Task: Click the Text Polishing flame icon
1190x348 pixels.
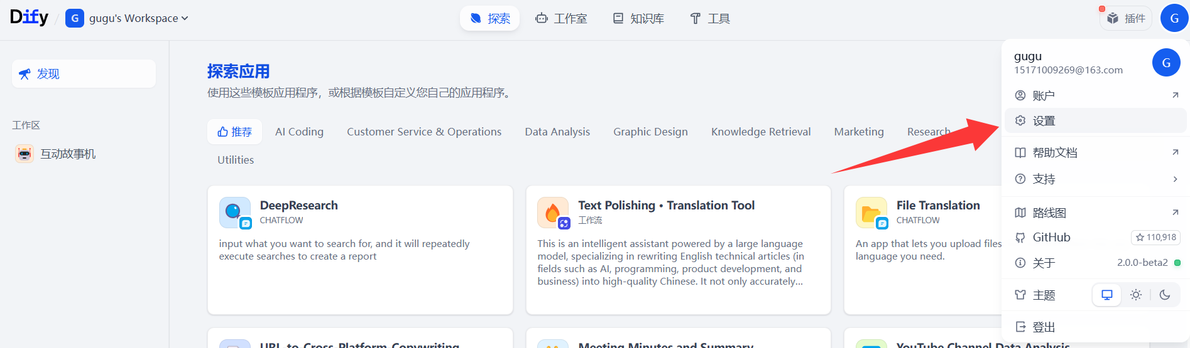Action: pyautogui.click(x=553, y=213)
